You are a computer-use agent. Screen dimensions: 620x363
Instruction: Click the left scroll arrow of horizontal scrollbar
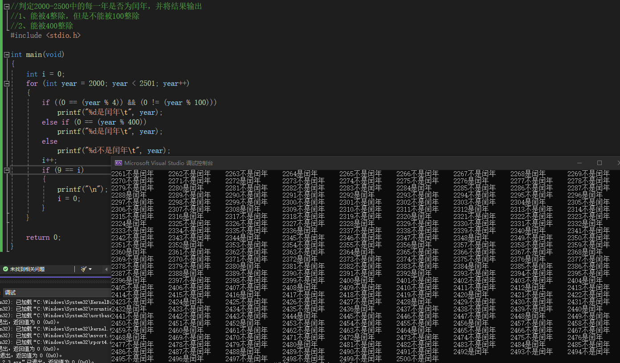(x=106, y=269)
